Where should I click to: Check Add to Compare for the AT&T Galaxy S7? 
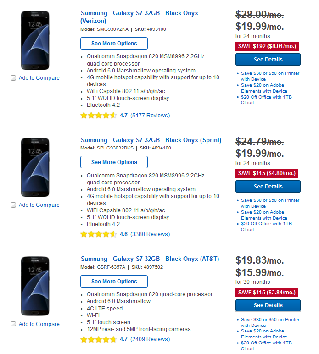click(x=13, y=324)
